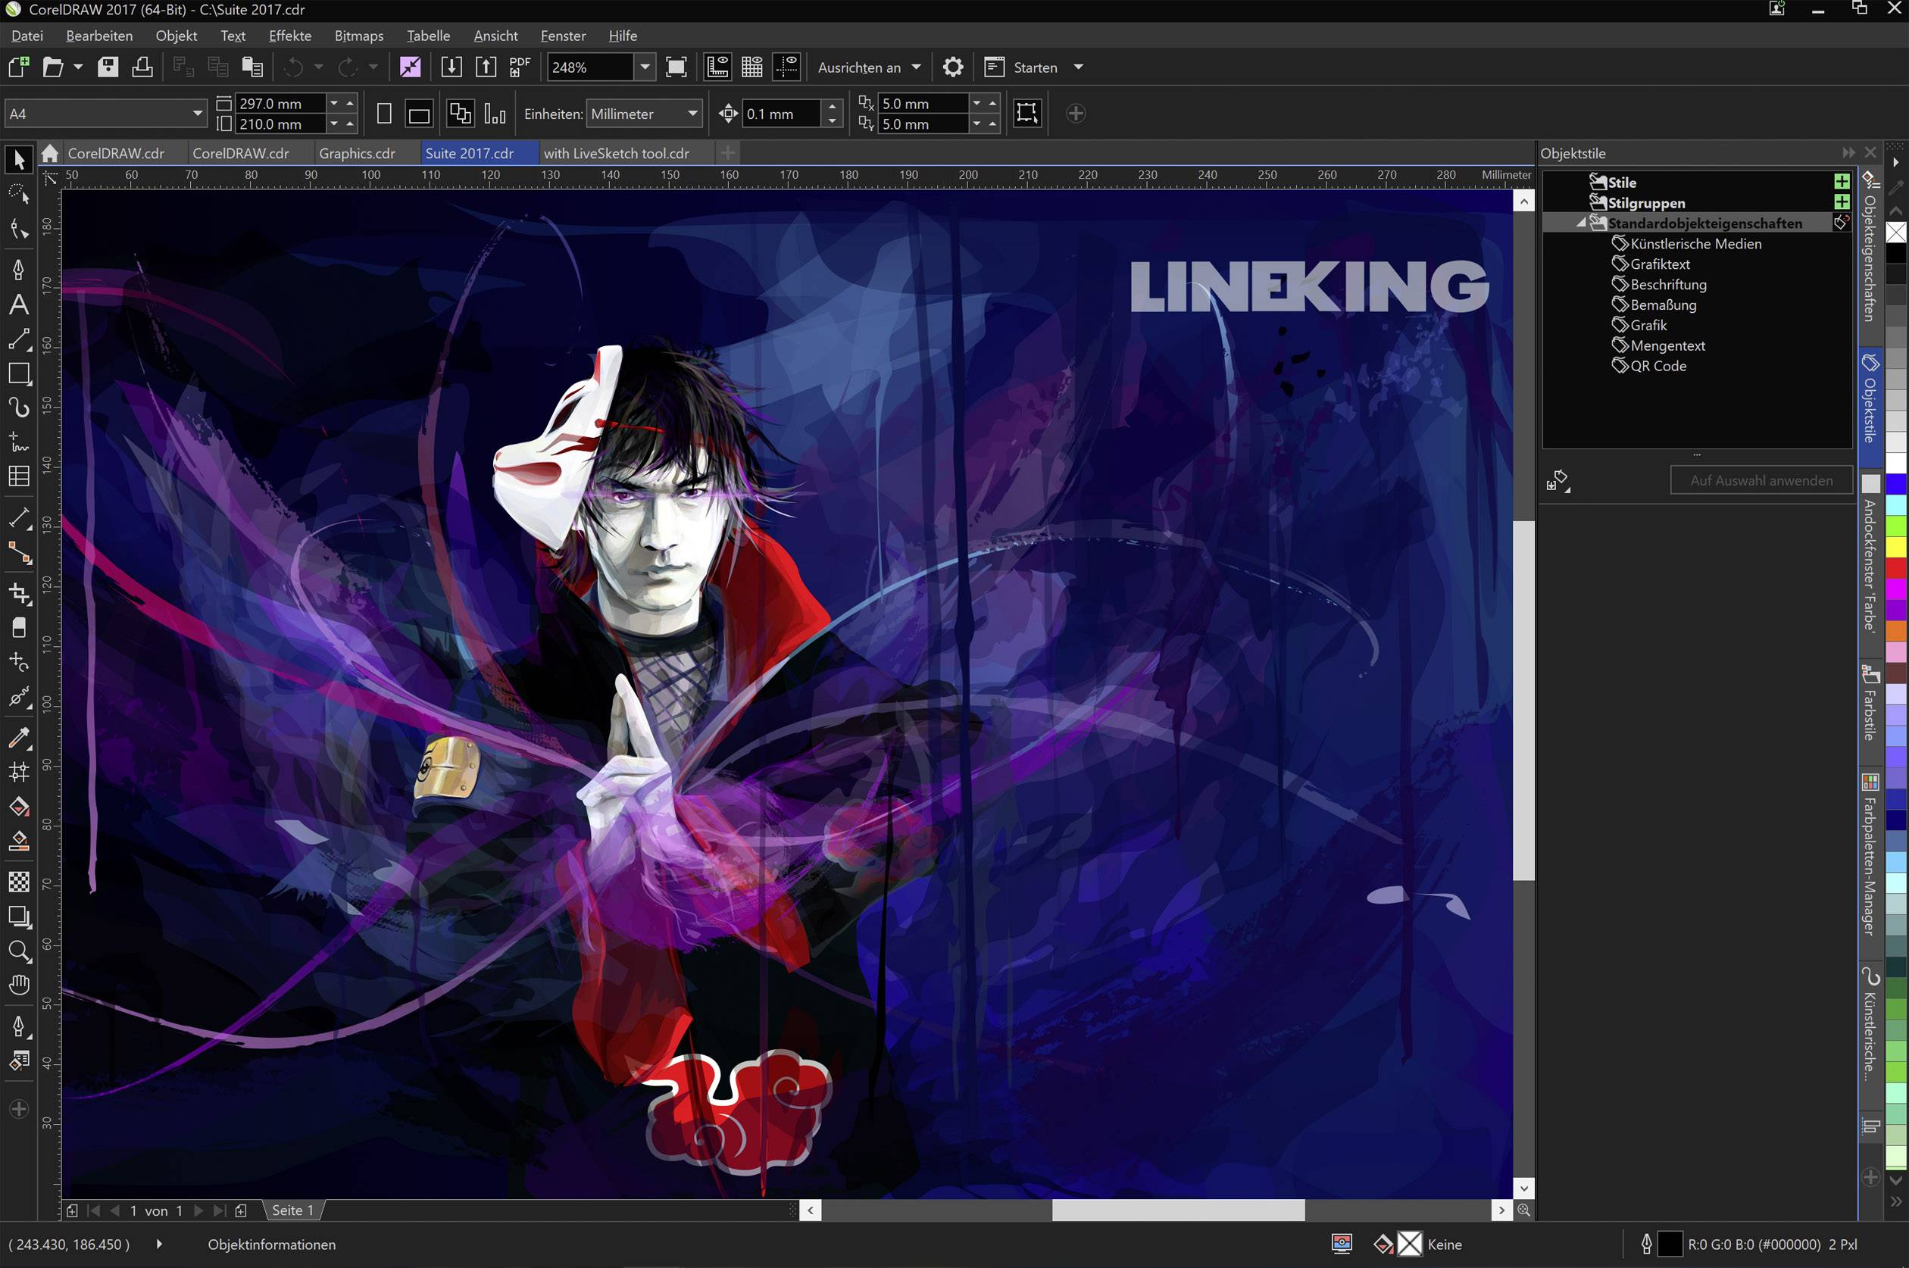
Task: Toggle the current page layout icon
Action: tap(495, 114)
